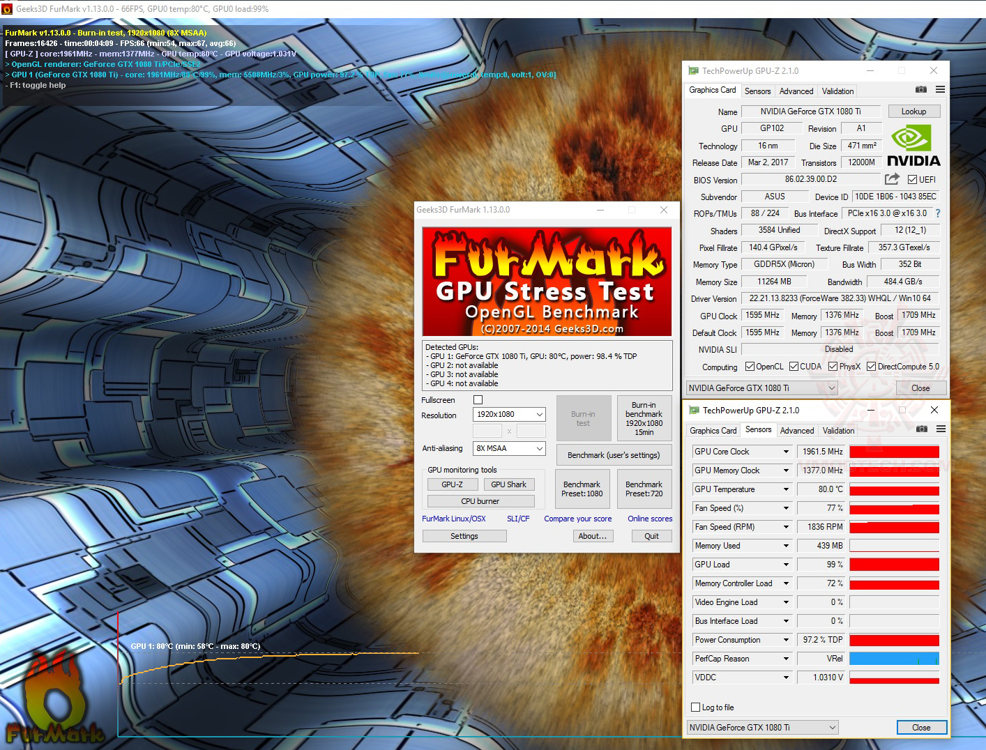Click the BIOS Version field 86.02.39.00.D2
This screenshot has height=750, width=986.
(x=811, y=180)
